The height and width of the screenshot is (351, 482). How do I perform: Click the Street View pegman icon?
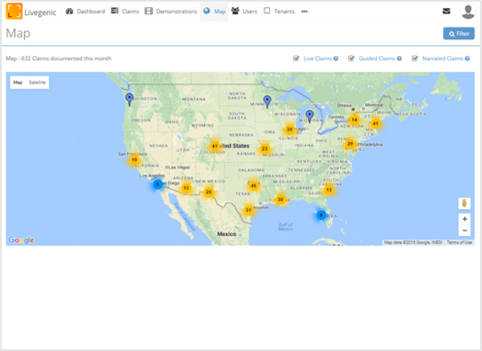[464, 203]
